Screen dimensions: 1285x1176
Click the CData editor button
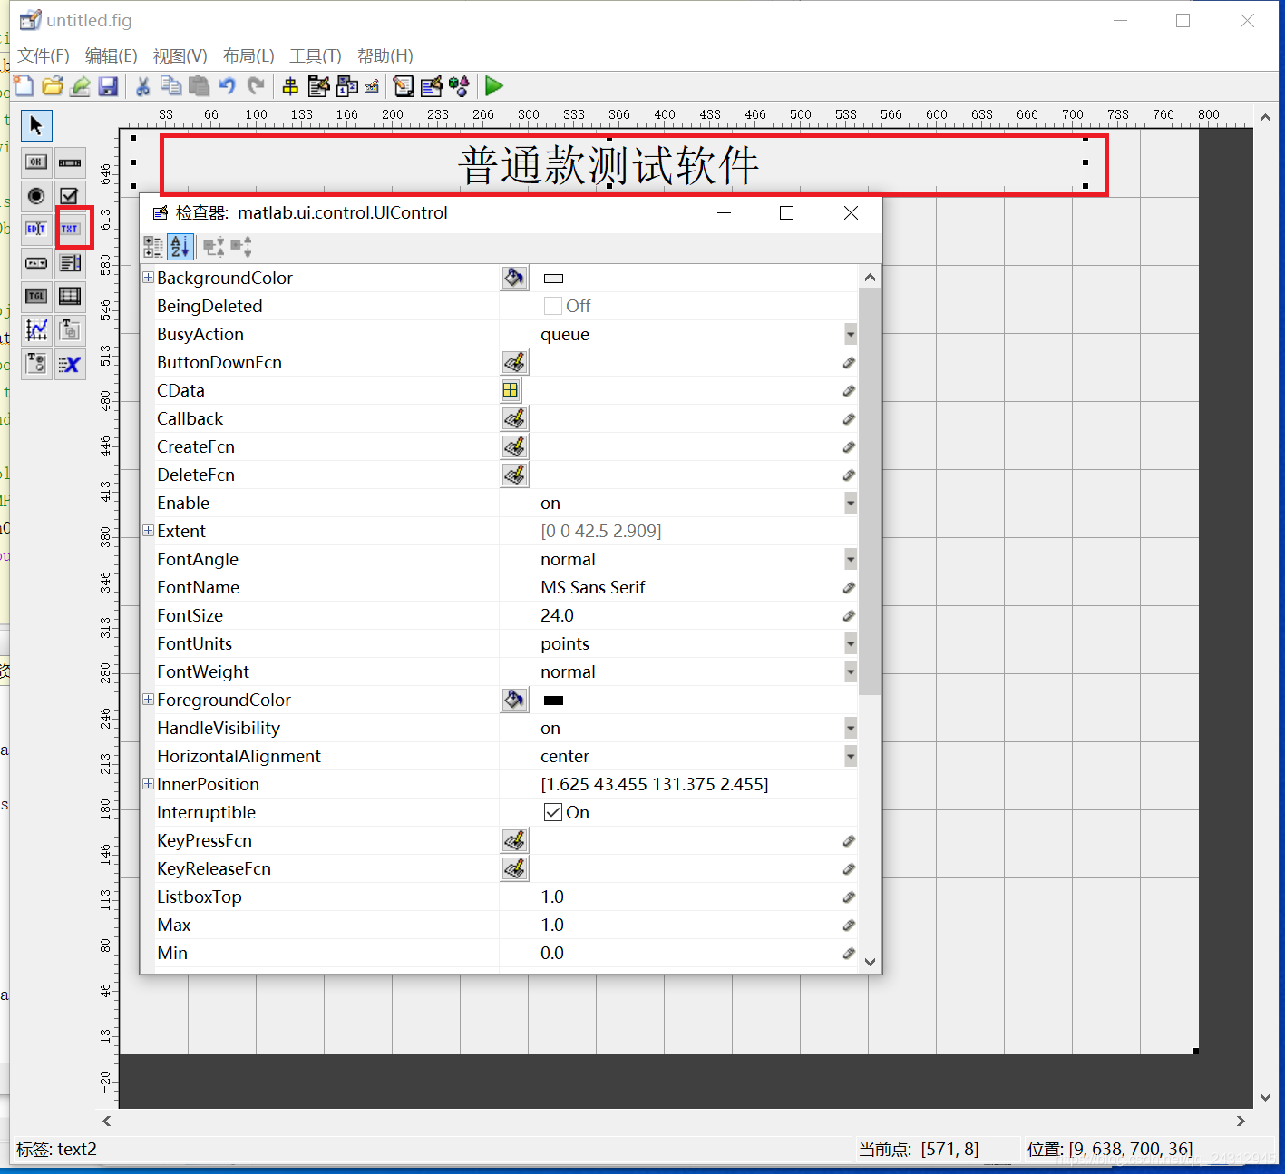point(511,390)
